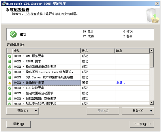Screen dimensions: 161x132
Task: Click the 帮助(H) help button
Action: [x=18, y=124]
